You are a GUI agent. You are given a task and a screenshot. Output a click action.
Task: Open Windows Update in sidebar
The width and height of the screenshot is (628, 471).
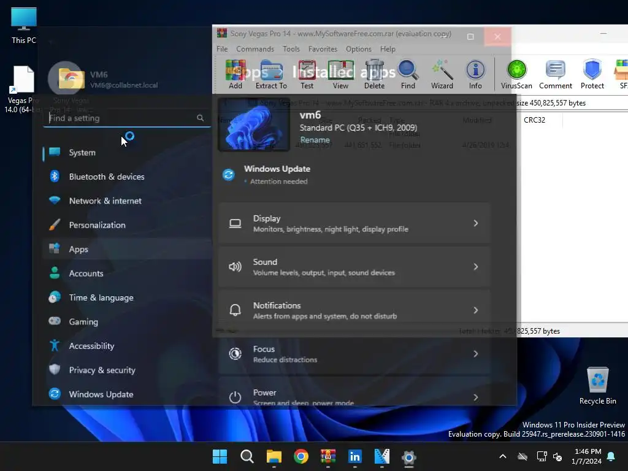click(x=126, y=394)
